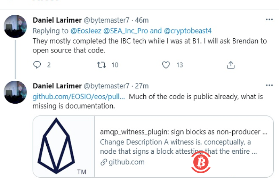Click Daniel Larimer name on second tweet
This screenshot has width=279, height=178.
pyautogui.click(x=56, y=86)
